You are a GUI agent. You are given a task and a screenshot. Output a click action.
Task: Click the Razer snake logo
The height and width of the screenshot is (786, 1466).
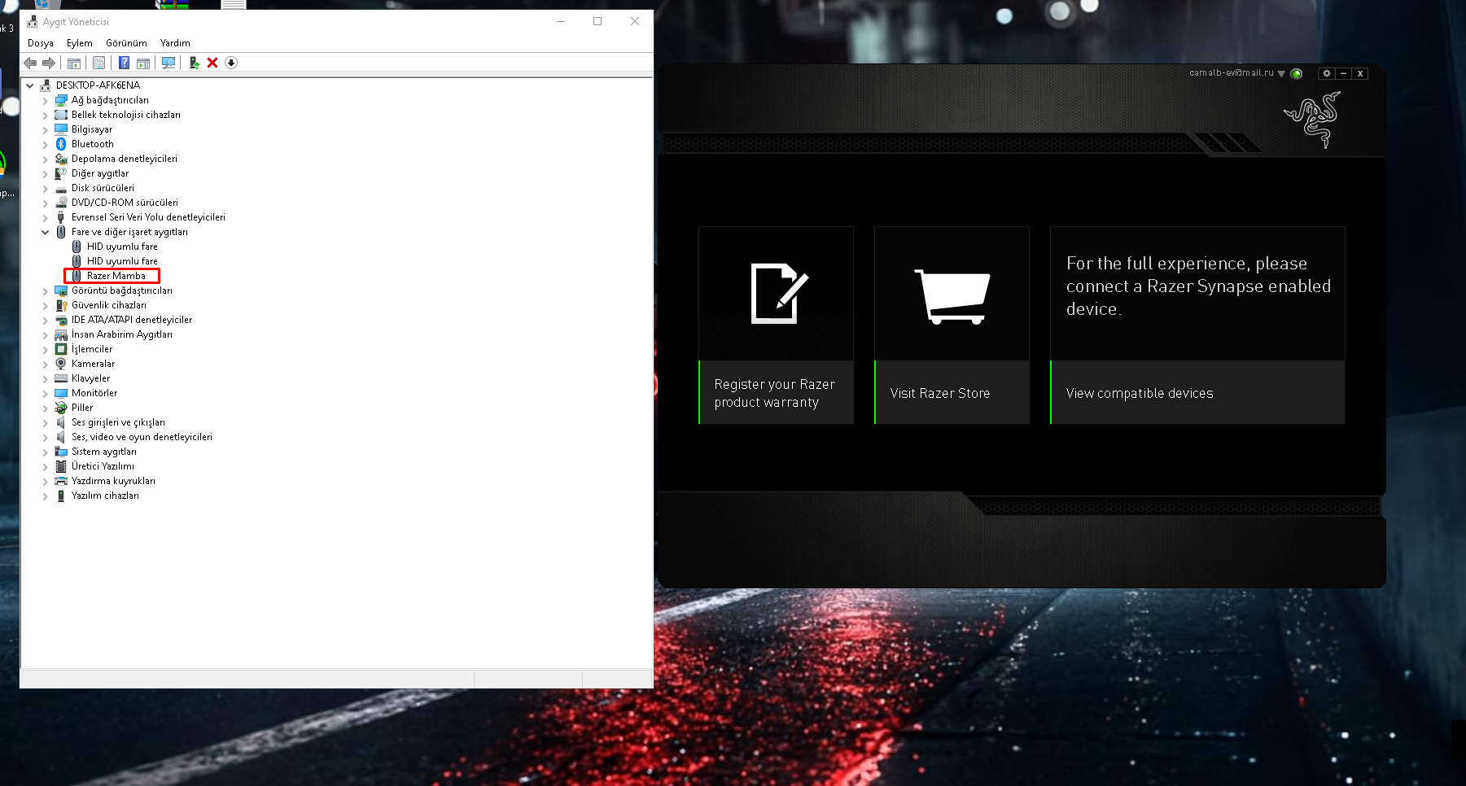tap(1313, 119)
